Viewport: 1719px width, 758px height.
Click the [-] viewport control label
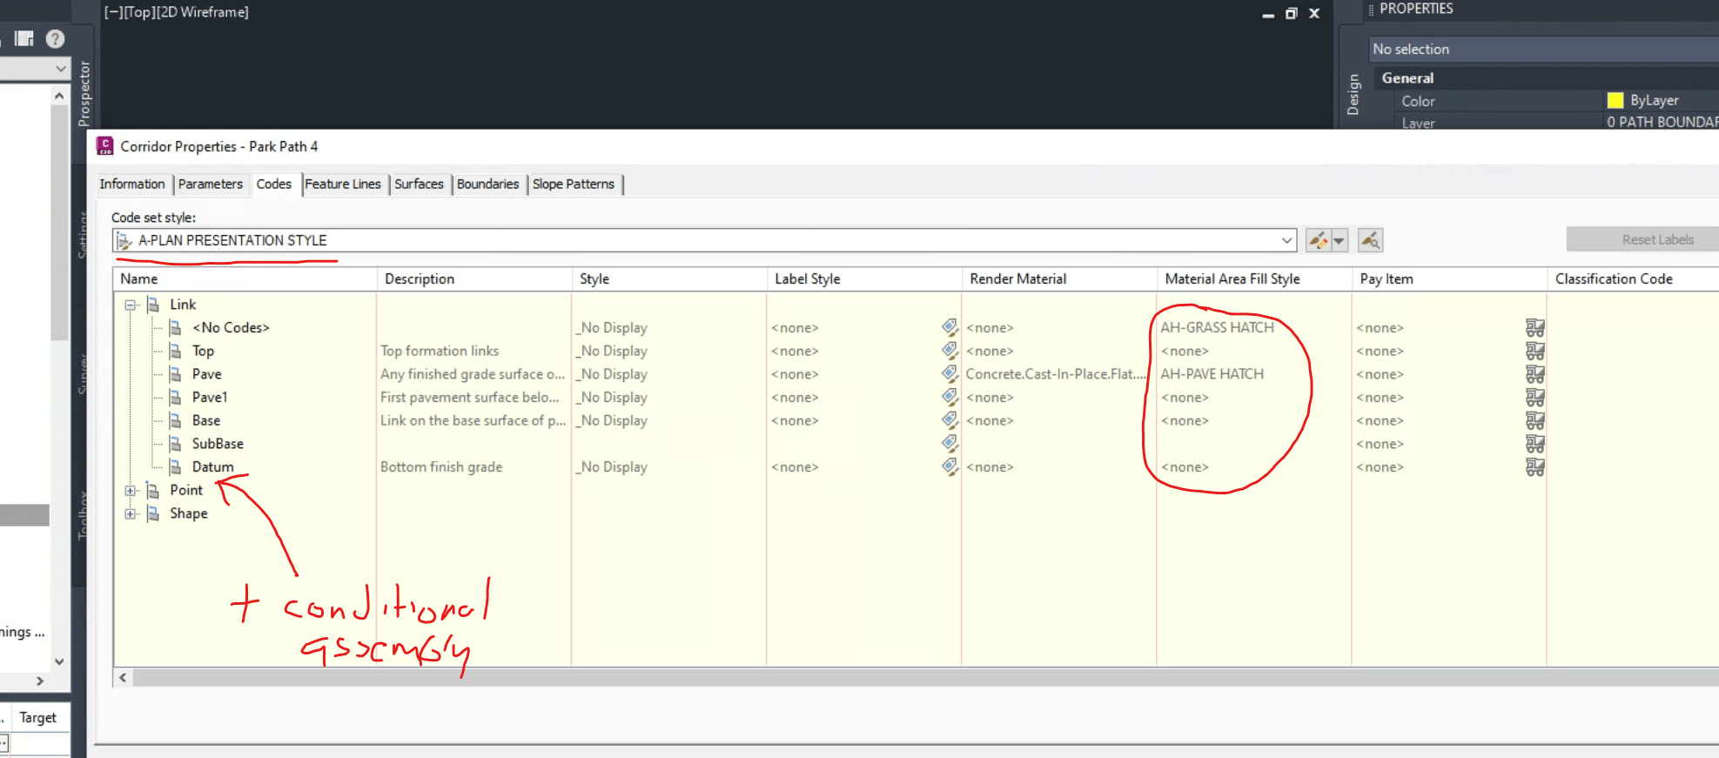click(114, 12)
